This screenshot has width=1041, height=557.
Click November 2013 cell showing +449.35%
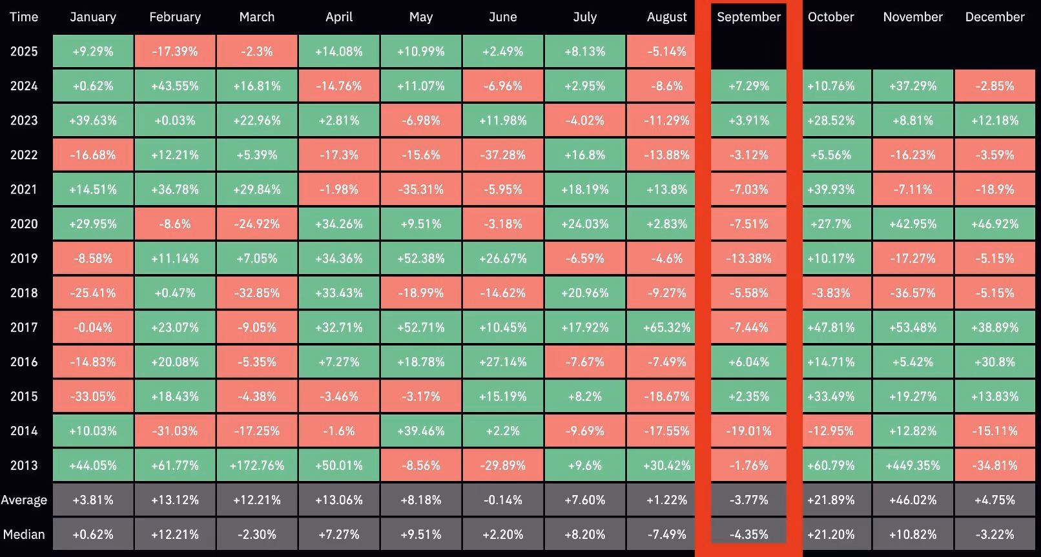point(912,465)
